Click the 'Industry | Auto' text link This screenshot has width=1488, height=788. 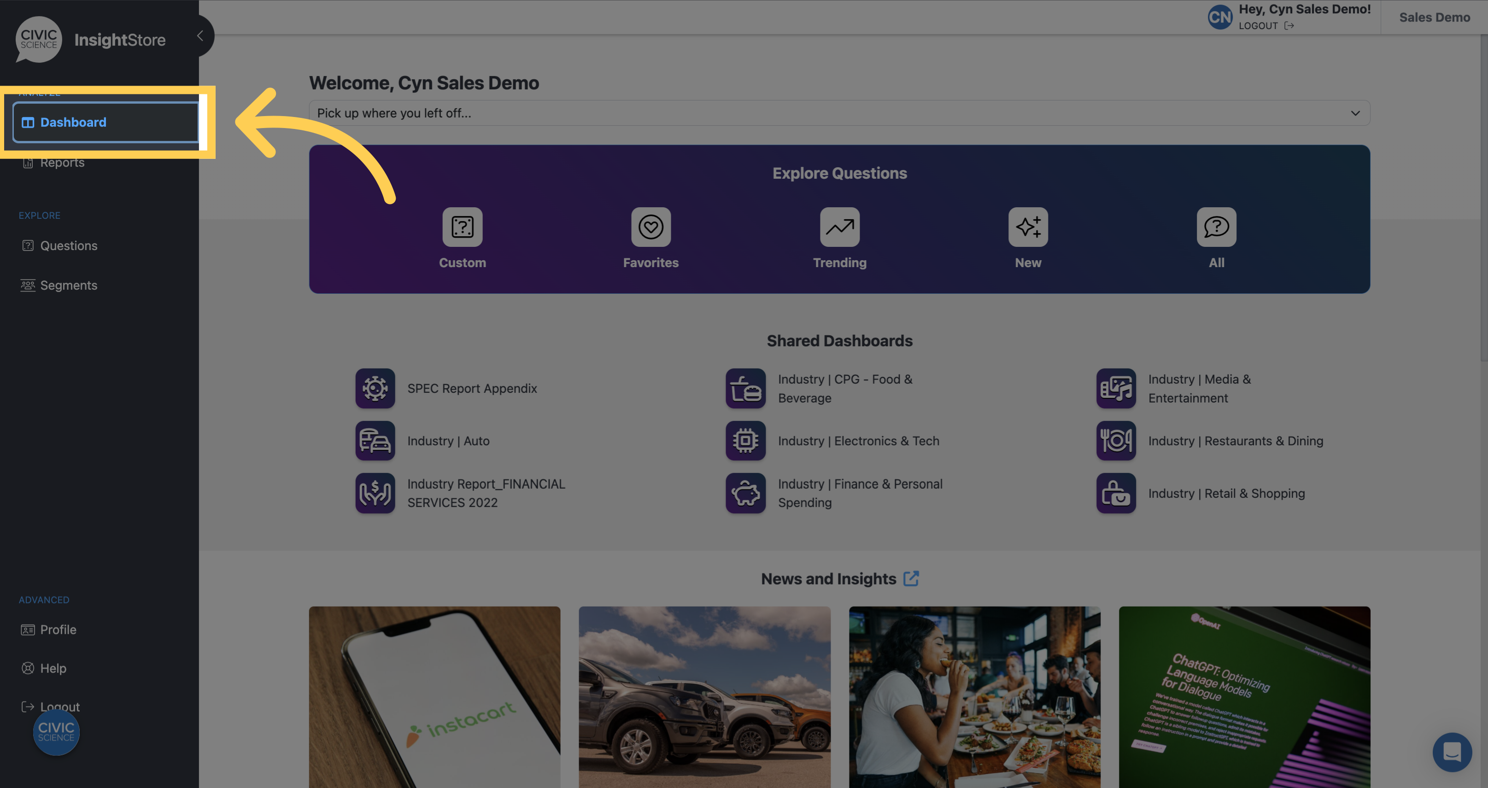[448, 441]
